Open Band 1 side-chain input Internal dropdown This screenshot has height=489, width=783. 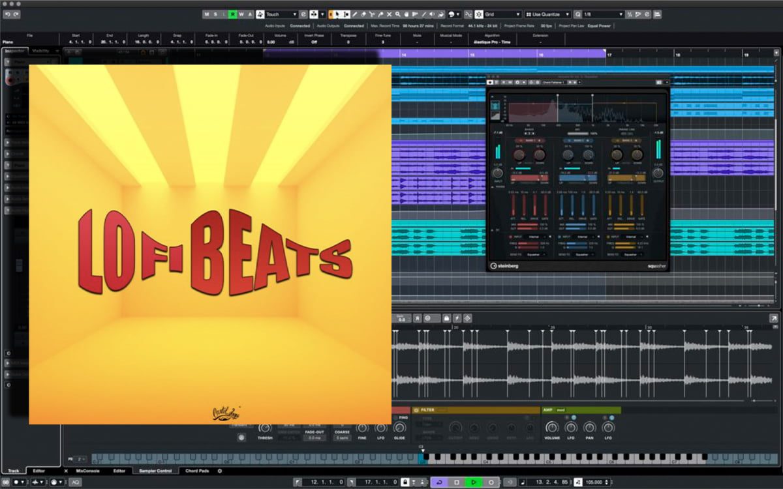536,236
